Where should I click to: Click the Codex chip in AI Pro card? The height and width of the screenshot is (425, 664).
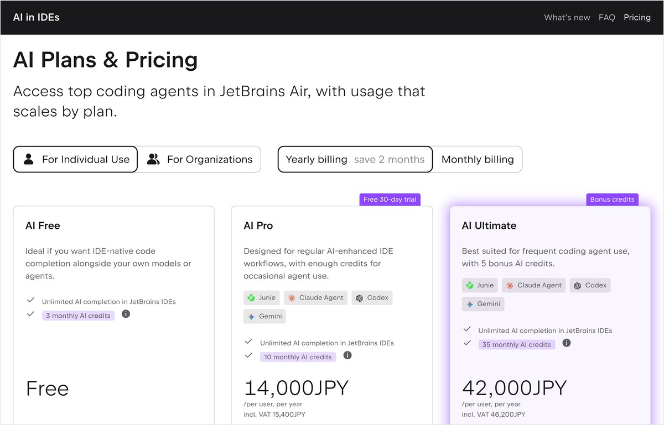(x=372, y=297)
